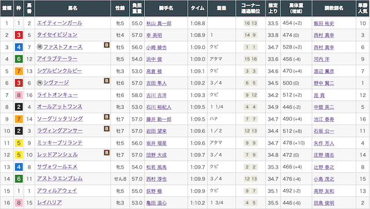Click the タイム column header
Viewport: 370px width, 209px height.
[x=198, y=8]
